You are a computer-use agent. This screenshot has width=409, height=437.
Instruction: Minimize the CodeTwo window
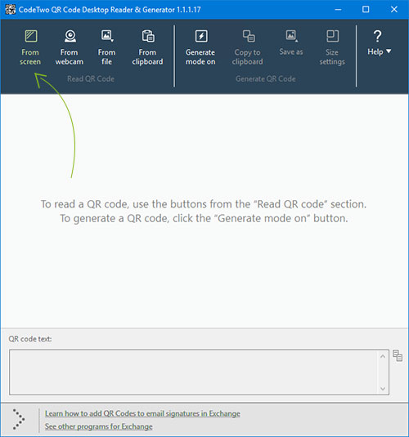coord(338,10)
